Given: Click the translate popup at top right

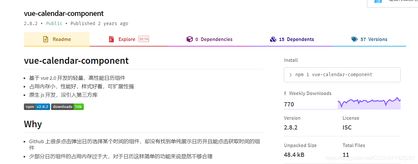Looking at the screenshot, I should click(392, 3).
